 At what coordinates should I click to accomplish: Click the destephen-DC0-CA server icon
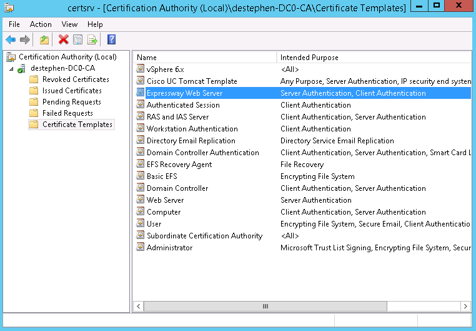(x=21, y=68)
